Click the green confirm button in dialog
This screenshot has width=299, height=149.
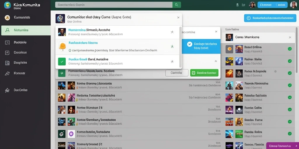click(204, 73)
